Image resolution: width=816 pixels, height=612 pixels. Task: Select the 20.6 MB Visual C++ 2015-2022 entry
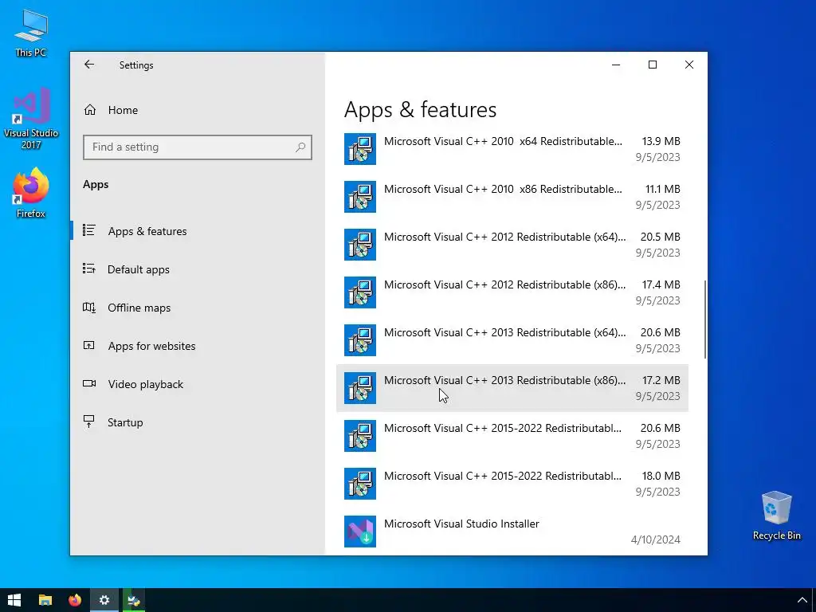click(x=512, y=436)
